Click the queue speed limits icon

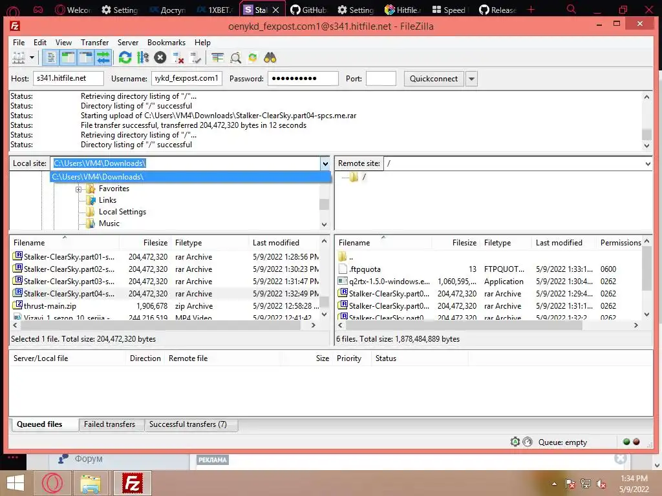pyautogui.click(x=528, y=442)
